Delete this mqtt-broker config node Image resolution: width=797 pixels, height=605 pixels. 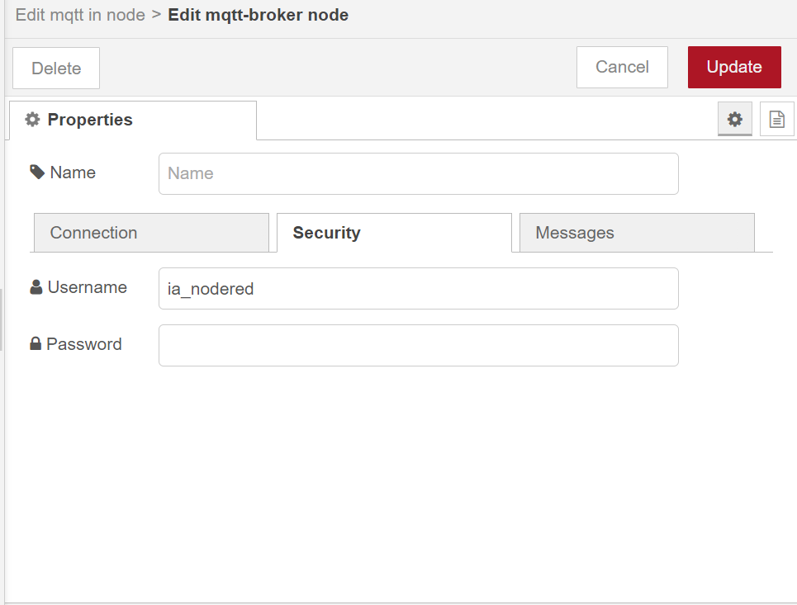(x=56, y=69)
